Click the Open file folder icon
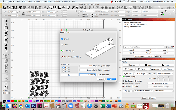The image size is (176, 110). pos(8,7)
